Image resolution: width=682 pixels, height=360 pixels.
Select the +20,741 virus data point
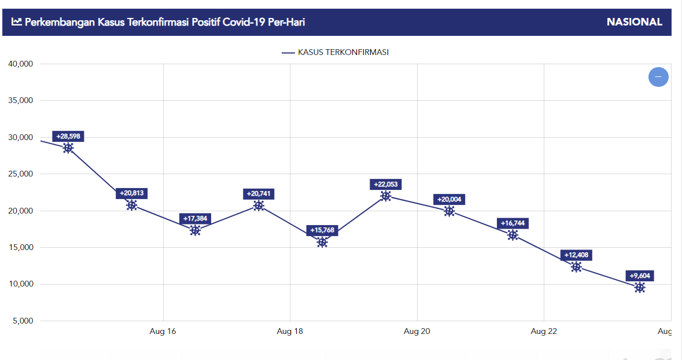[x=259, y=205]
